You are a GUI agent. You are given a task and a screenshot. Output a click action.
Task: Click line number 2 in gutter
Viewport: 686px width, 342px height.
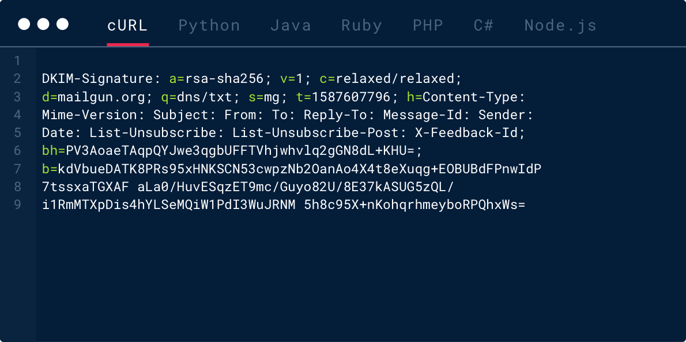[x=17, y=79]
